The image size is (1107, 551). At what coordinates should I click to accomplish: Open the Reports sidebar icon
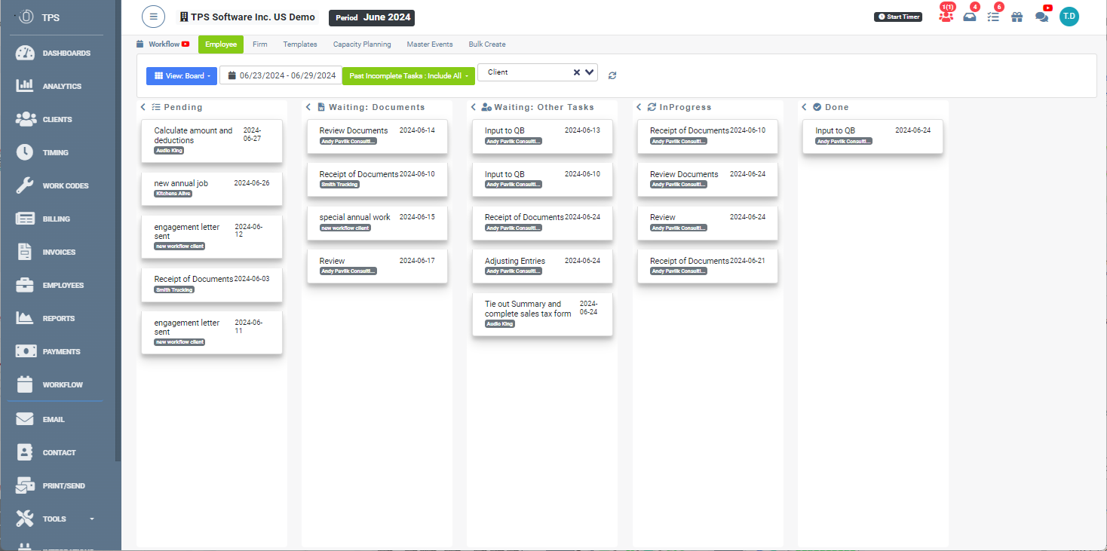(25, 318)
